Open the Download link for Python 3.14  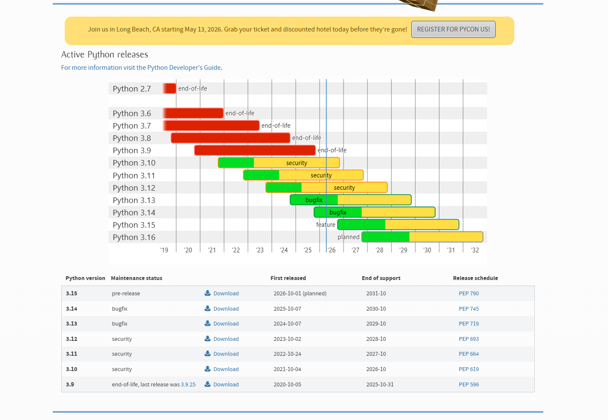coord(226,309)
